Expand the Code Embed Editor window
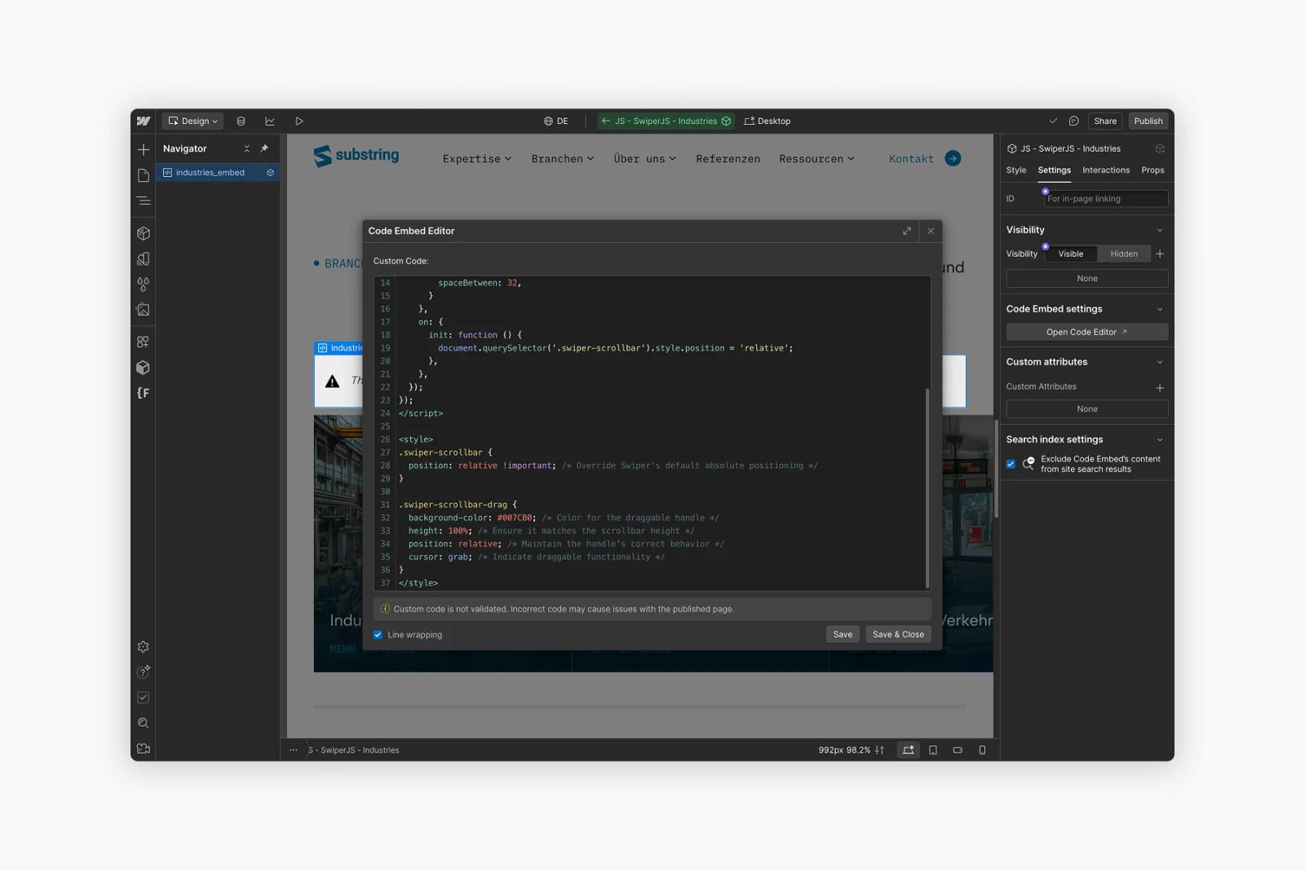The height and width of the screenshot is (870, 1305). [x=907, y=231]
